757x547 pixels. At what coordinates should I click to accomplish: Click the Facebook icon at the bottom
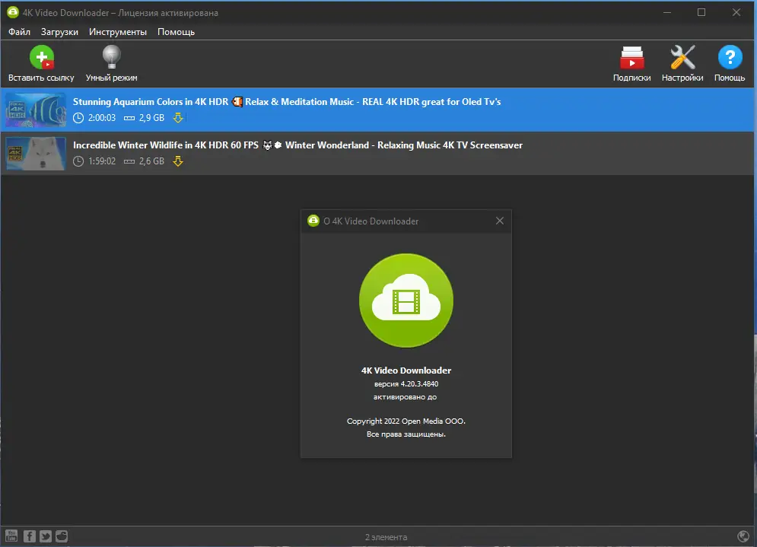coord(29,536)
